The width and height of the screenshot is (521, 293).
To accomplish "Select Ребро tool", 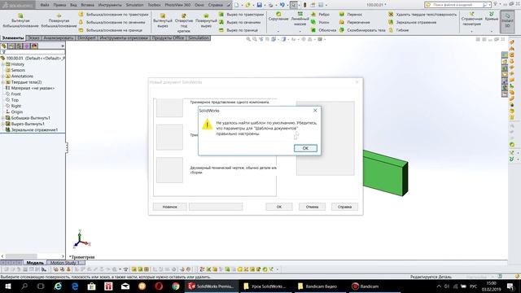I will coord(320,15).
